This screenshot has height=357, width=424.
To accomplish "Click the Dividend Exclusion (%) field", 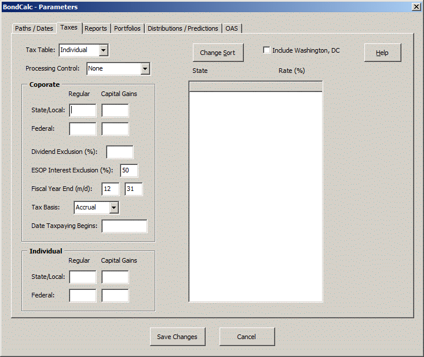I will 120,152.
